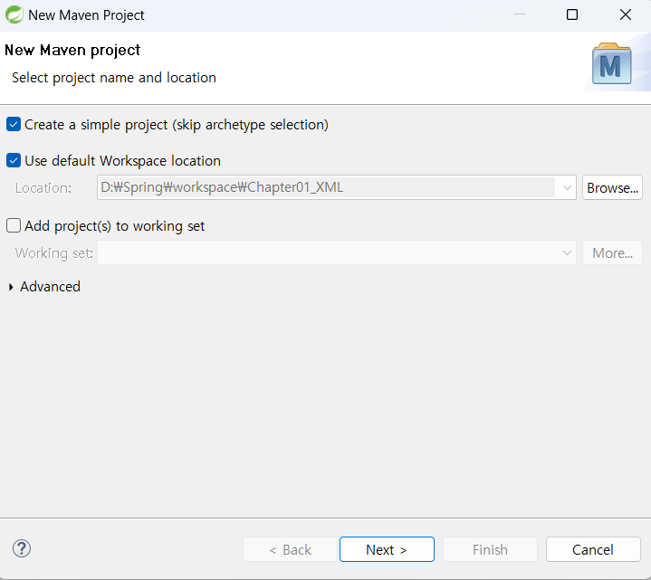Uncheck Use default Workspace location
651x580 pixels.
tap(14, 160)
